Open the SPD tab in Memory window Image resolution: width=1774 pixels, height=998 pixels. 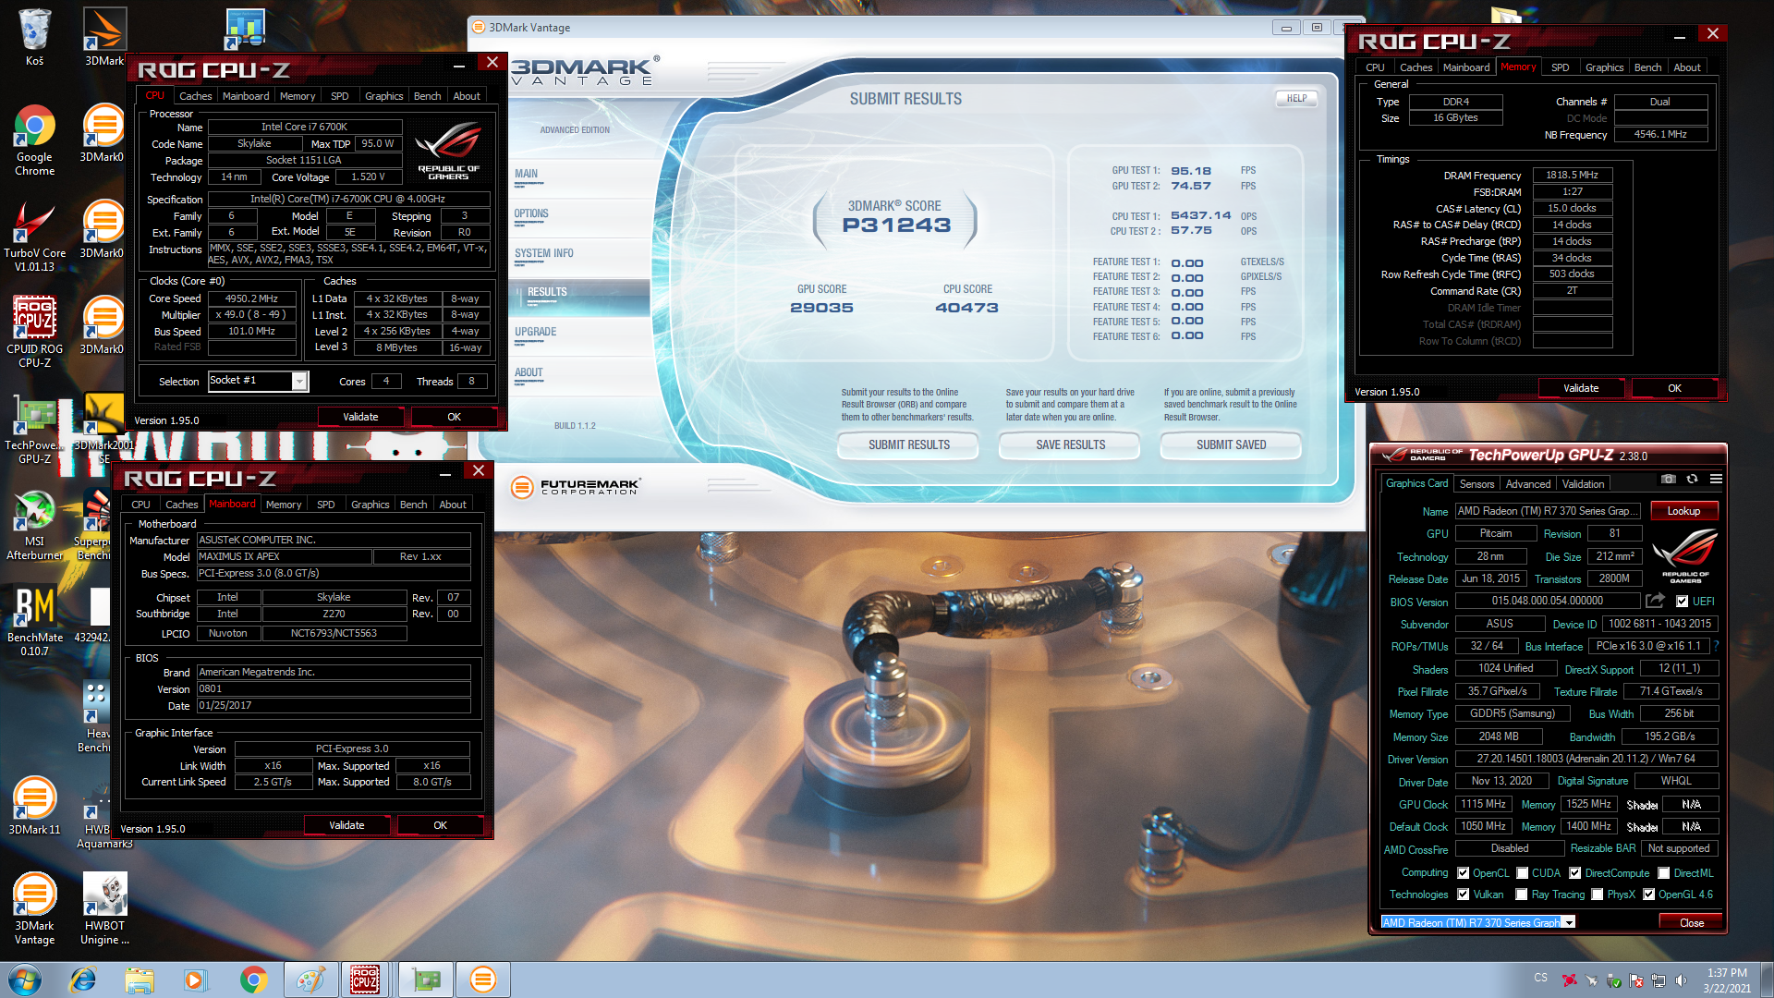point(1560,67)
